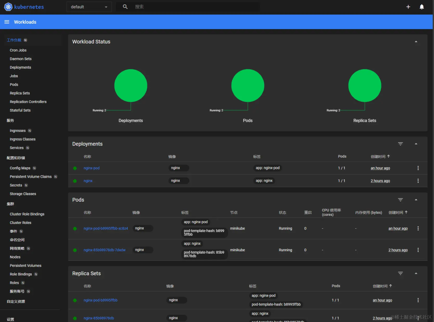Click the Kubernetes logo icon

click(x=8, y=7)
